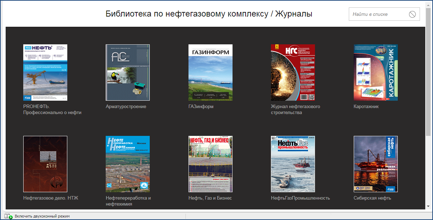Screen dimensions: 433x220
Task: Select the 'Нефтегазовое дело. НТЖ' title
Action: 51,198
